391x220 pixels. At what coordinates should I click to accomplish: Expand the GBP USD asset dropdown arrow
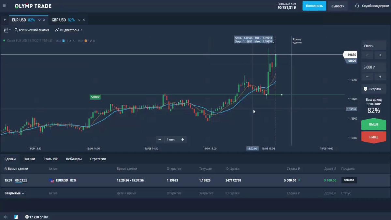(x=79, y=20)
